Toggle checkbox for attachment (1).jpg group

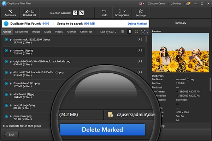(x=6, y=94)
